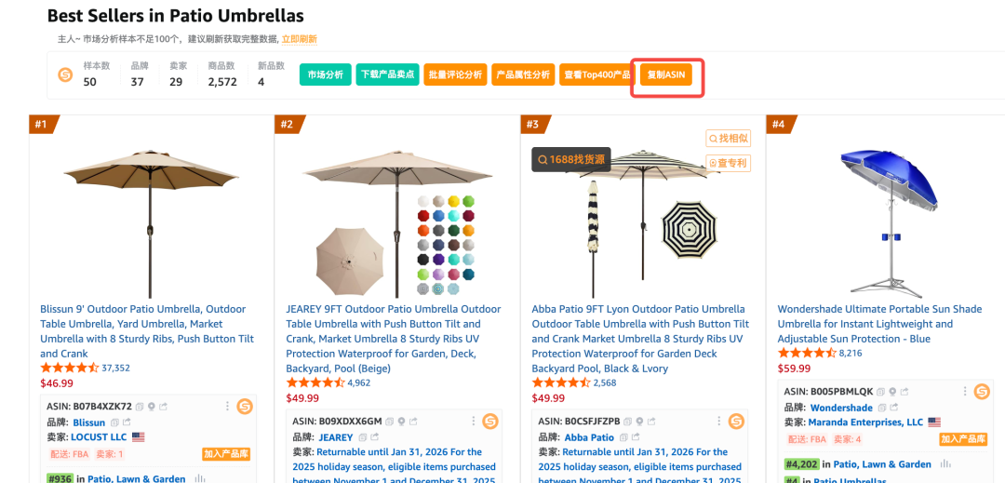The height and width of the screenshot is (483, 1005).
Task: Open the three-dot menu on Blissun card
Action: (x=226, y=406)
